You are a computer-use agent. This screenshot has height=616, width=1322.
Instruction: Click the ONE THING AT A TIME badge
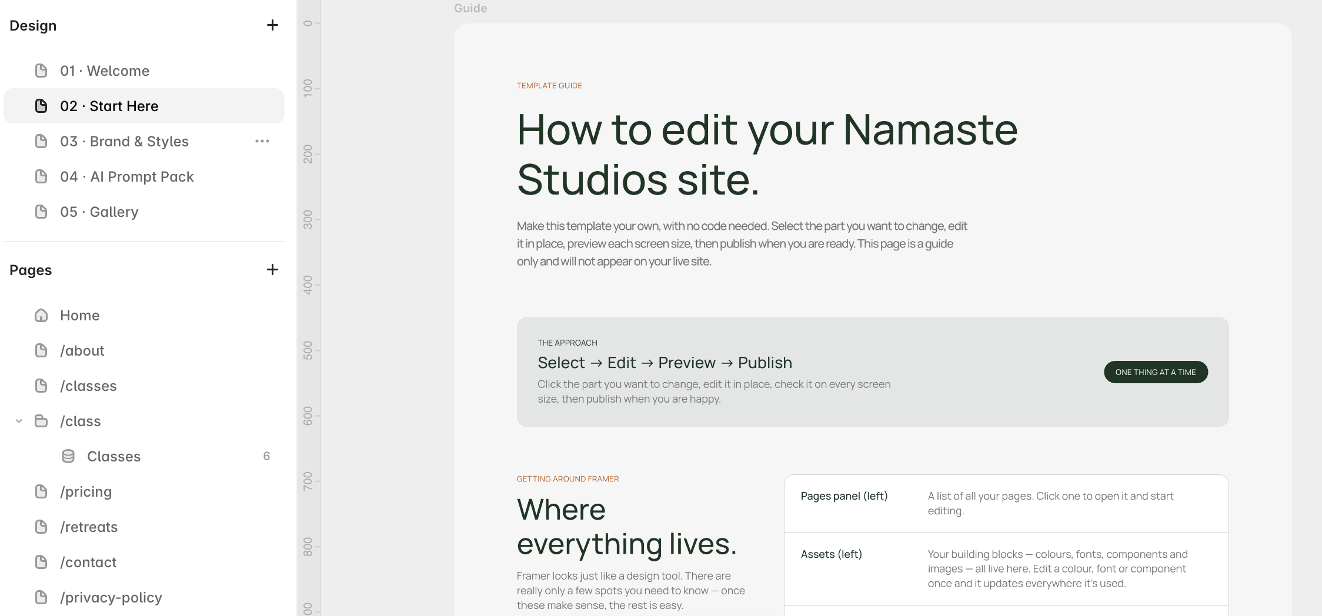pos(1156,372)
